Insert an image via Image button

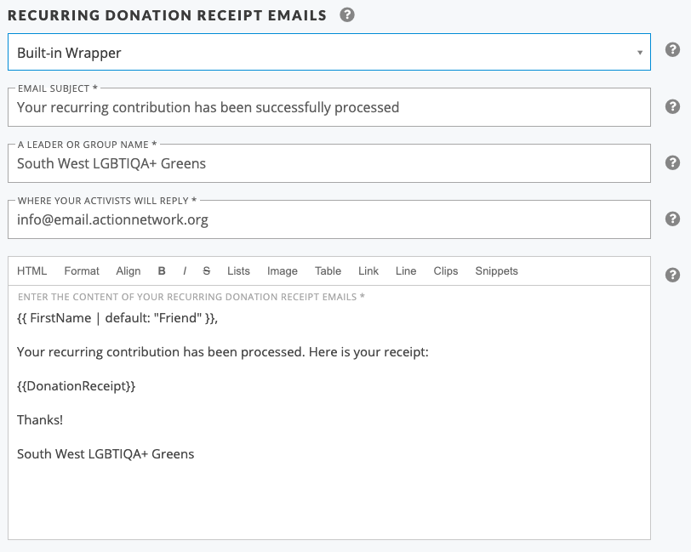(x=282, y=271)
